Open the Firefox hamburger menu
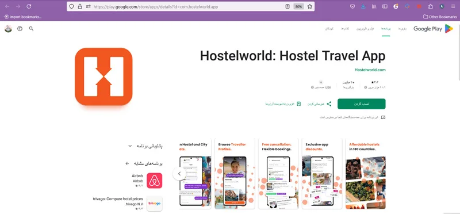This screenshot has height=214, width=460. click(x=453, y=6)
